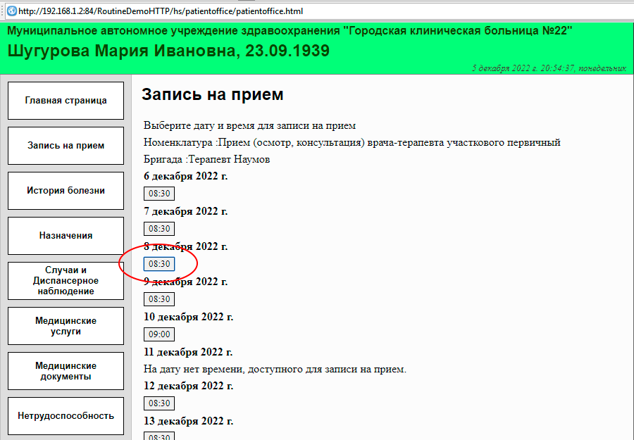634x440 pixels.
Task: Book the 08:30 slot on 6 декабря
Action: (159, 194)
